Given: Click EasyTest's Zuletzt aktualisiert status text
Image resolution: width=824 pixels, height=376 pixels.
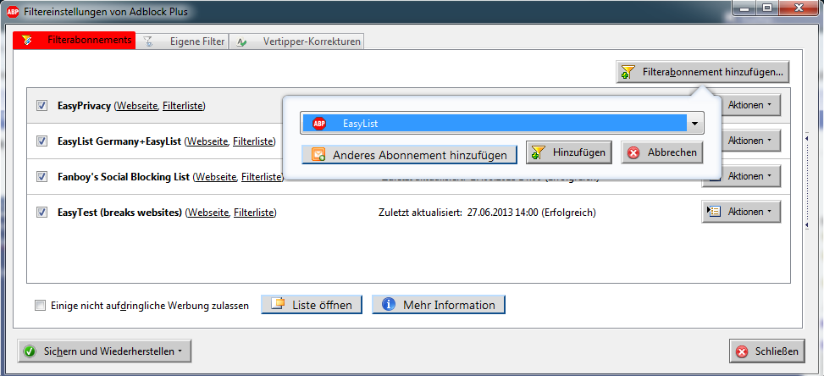Looking at the screenshot, I should [487, 213].
